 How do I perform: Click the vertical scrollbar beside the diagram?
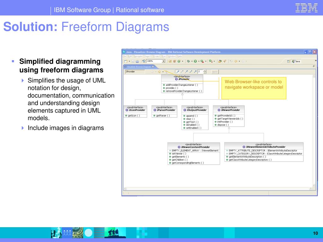pyautogui.click(x=314, y=130)
